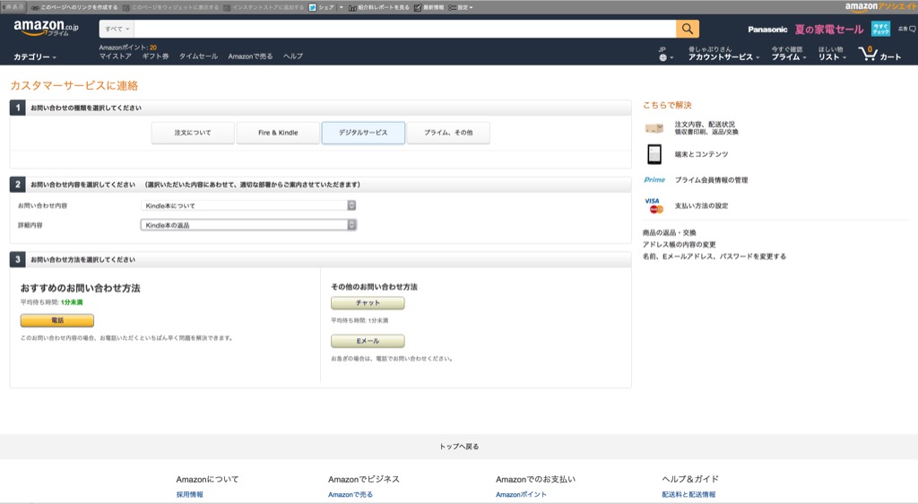Open プライム会員情報の管理 link
Image resolution: width=918 pixels, height=504 pixels.
711,179
